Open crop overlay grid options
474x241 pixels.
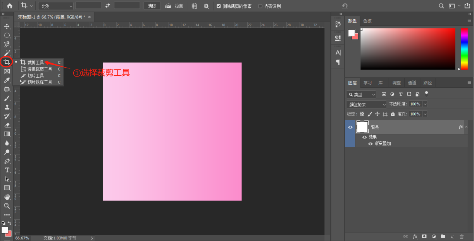click(194, 6)
